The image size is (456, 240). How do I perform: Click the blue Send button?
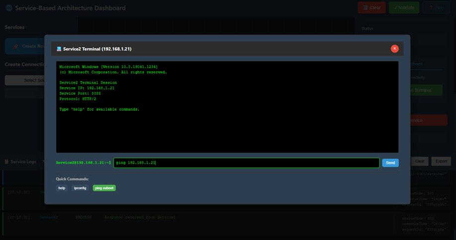[390, 163]
